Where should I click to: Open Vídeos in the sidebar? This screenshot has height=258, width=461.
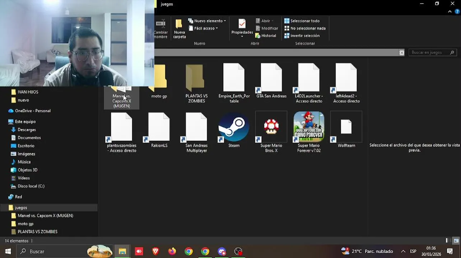click(24, 178)
